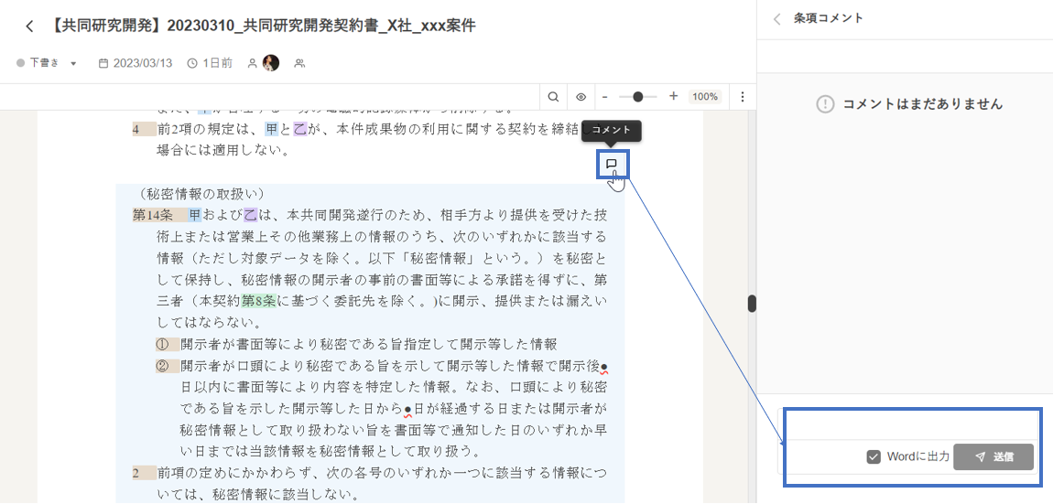Click the zoom slider handle
This screenshot has height=504, width=1053.
coord(638,97)
